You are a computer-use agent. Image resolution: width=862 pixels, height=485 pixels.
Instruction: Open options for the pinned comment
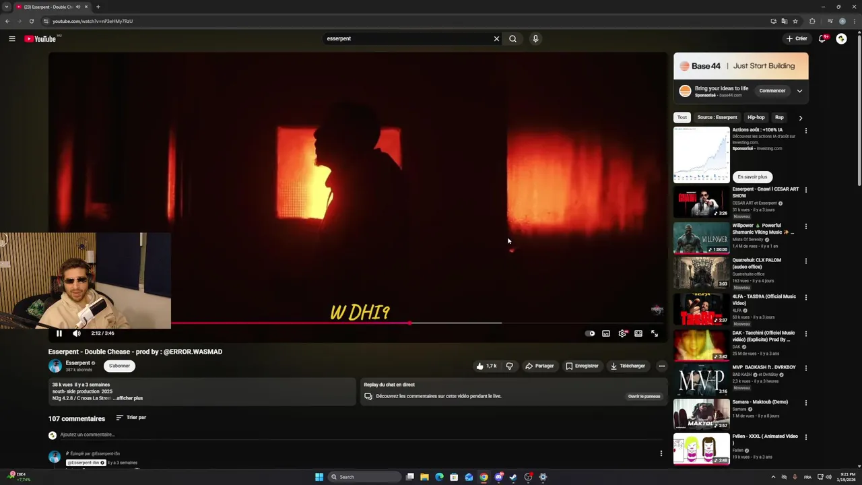(x=661, y=453)
